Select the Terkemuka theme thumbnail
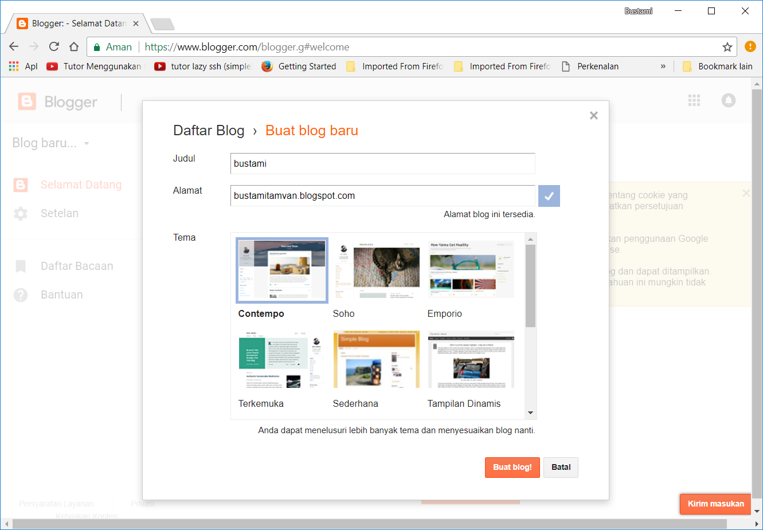This screenshot has width=763, height=530. [x=282, y=360]
